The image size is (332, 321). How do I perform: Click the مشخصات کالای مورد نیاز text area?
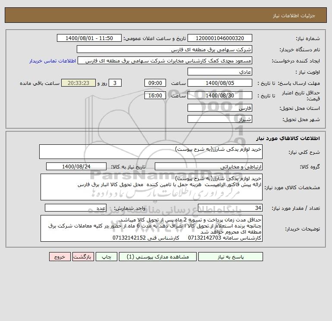pyautogui.click(x=151, y=187)
